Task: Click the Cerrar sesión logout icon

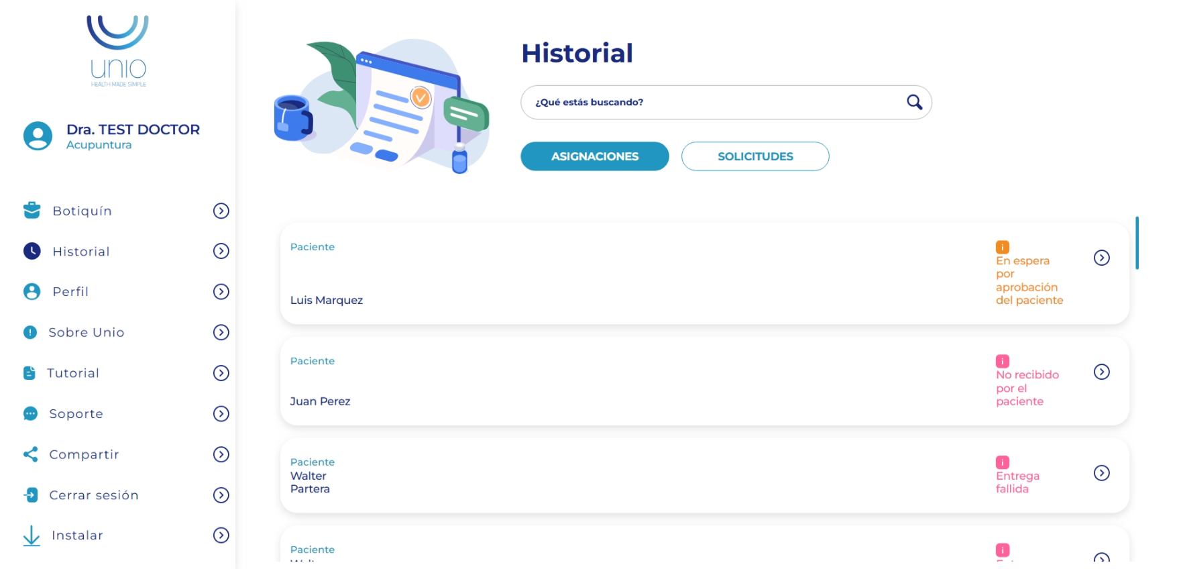Action: (31, 495)
